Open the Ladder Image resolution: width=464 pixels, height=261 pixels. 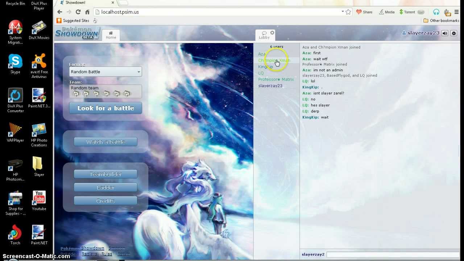coord(105,187)
